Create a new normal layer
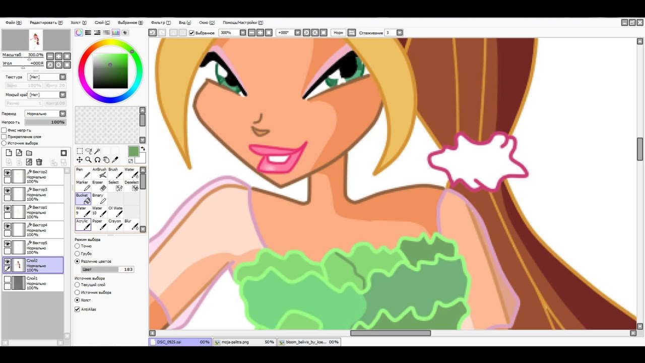The height and width of the screenshot is (363, 645). (x=9, y=153)
